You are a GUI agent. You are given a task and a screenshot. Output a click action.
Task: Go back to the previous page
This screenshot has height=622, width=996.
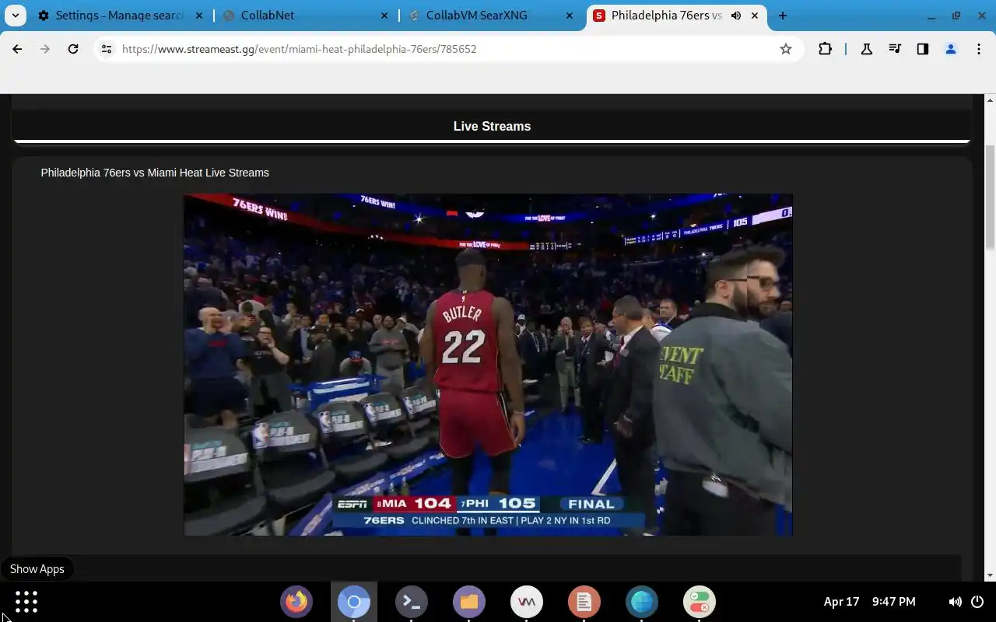click(x=17, y=49)
